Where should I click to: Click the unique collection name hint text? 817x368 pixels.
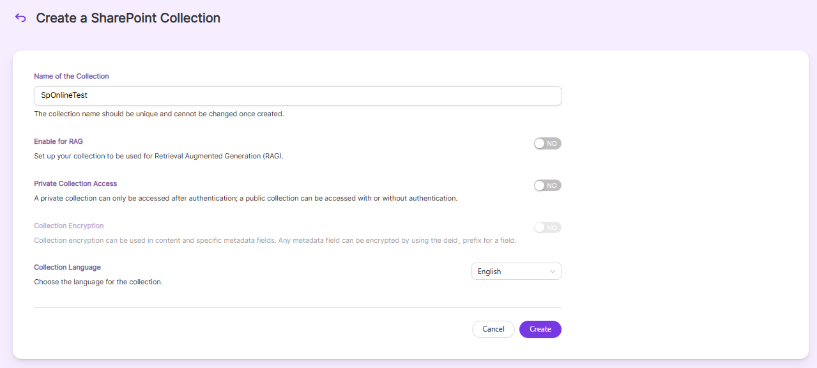click(x=158, y=114)
